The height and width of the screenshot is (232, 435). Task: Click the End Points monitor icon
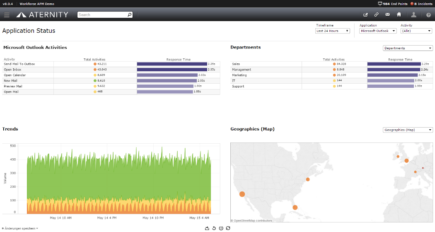click(x=380, y=4)
